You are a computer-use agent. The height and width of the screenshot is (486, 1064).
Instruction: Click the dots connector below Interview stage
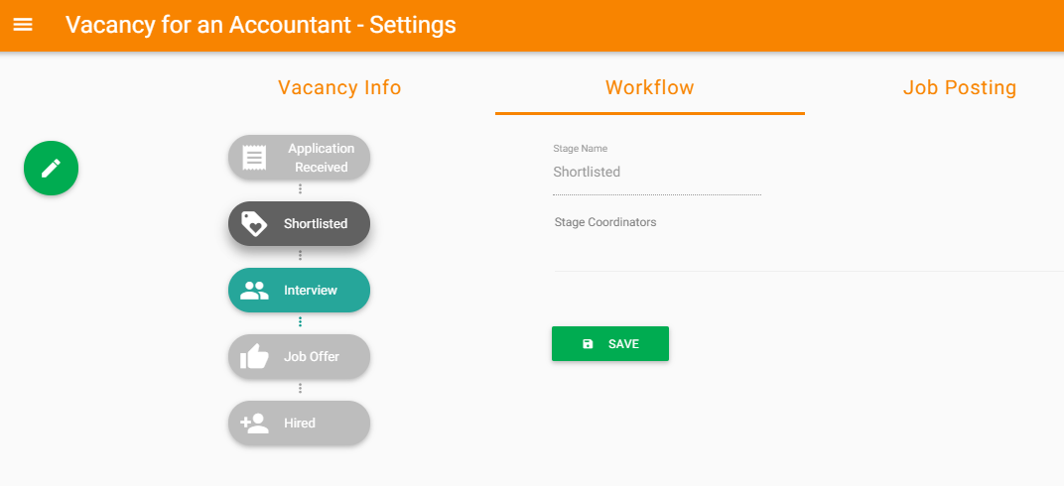300,322
